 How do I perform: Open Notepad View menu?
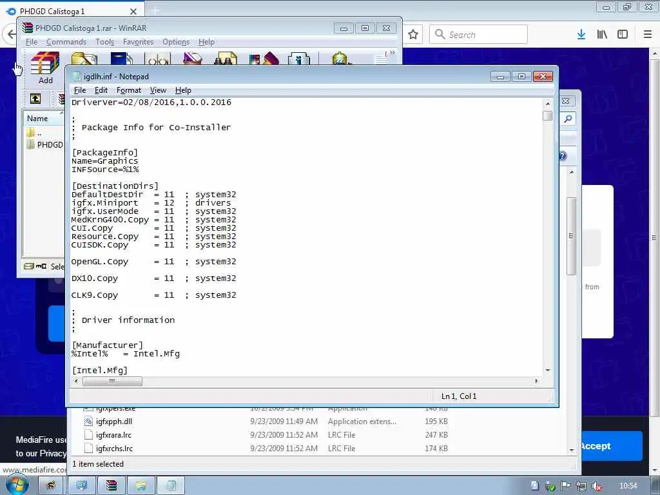coord(158,90)
